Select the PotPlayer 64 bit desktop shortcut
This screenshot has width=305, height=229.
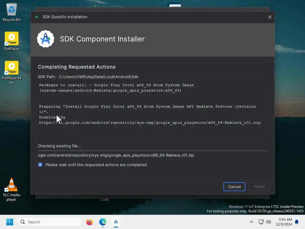click(12, 72)
